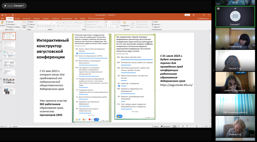
Task: Open the Макет layout dropdown
Action: [x=31, y=22]
